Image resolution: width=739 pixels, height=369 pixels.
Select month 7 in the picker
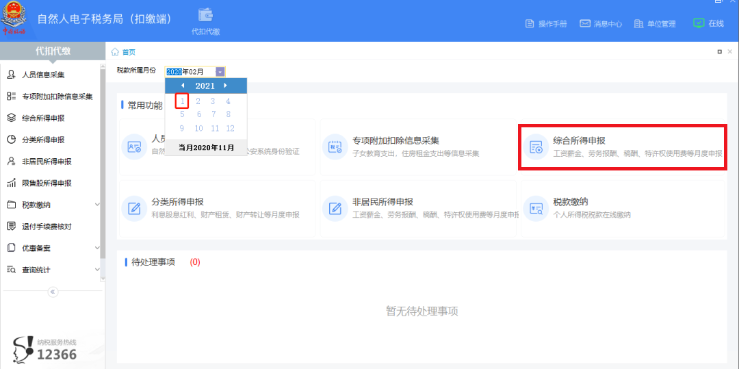coord(213,114)
